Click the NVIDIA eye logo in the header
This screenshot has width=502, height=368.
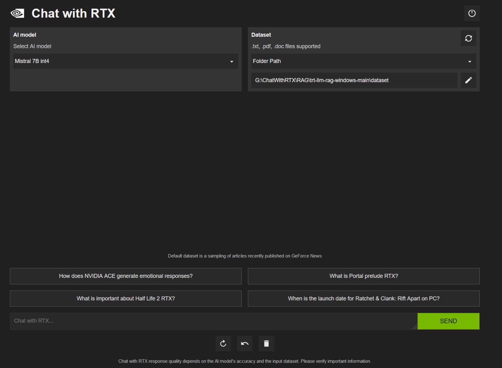(x=17, y=13)
